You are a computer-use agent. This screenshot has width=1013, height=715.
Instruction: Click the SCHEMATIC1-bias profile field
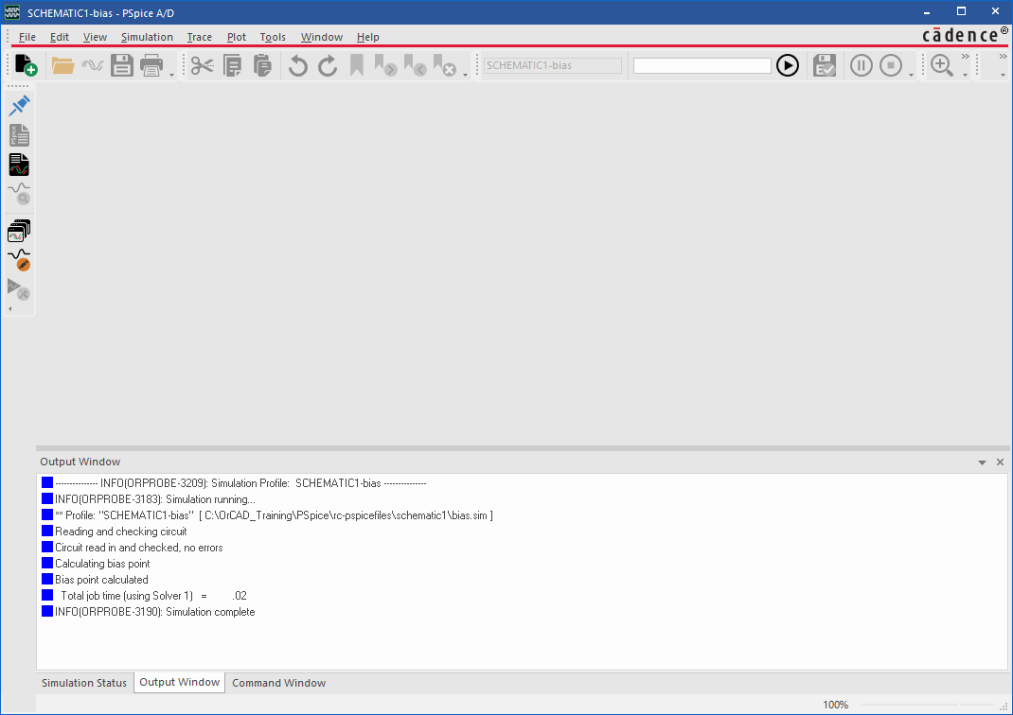[553, 65]
